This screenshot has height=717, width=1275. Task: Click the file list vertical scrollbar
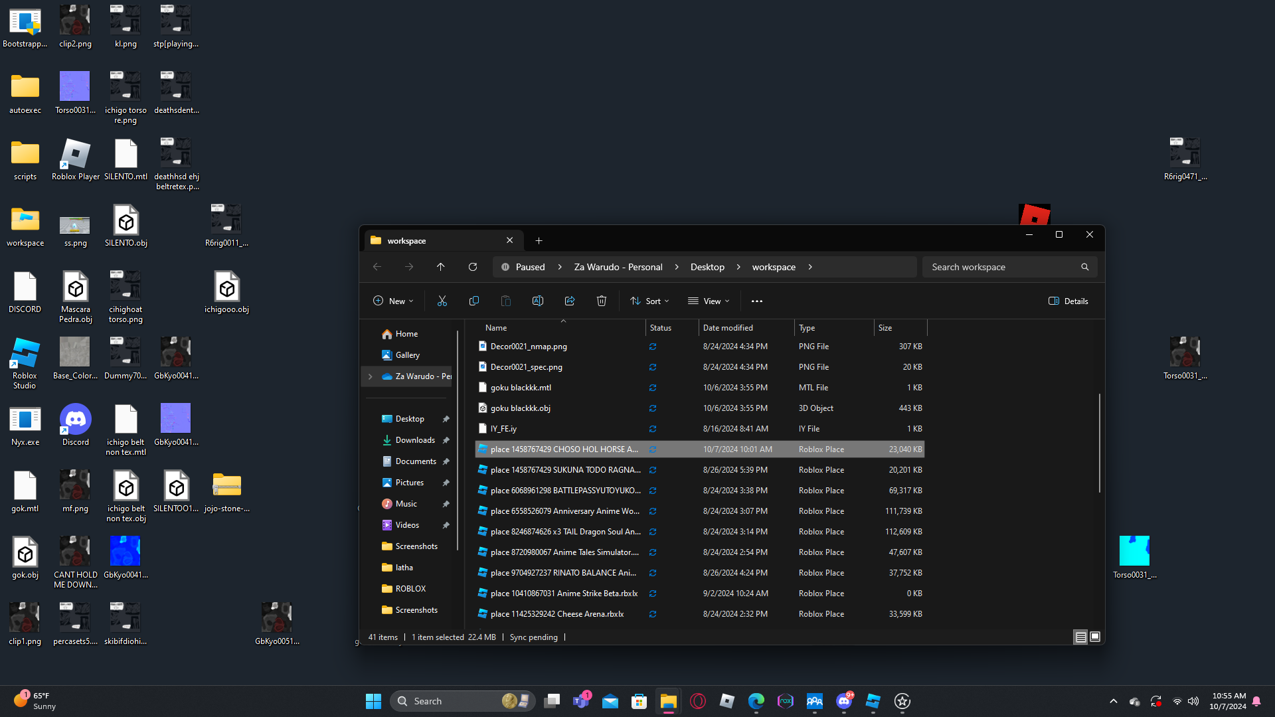point(1100,443)
